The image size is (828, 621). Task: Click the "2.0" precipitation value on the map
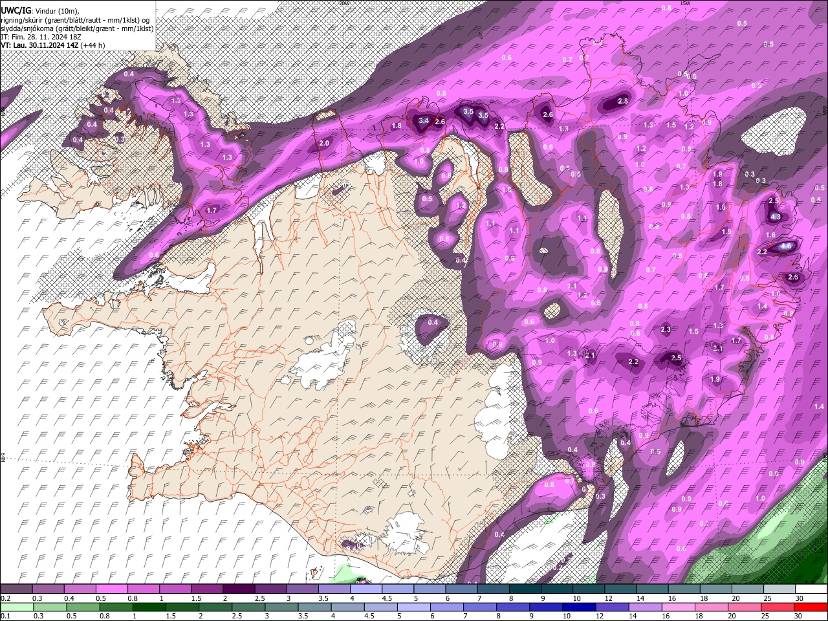point(324,143)
